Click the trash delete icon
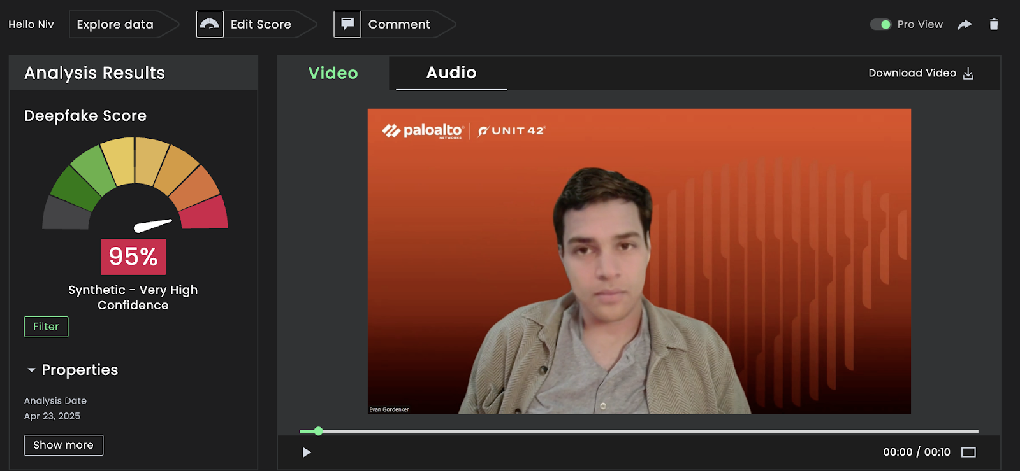This screenshot has height=471, width=1020. pos(994,24)
